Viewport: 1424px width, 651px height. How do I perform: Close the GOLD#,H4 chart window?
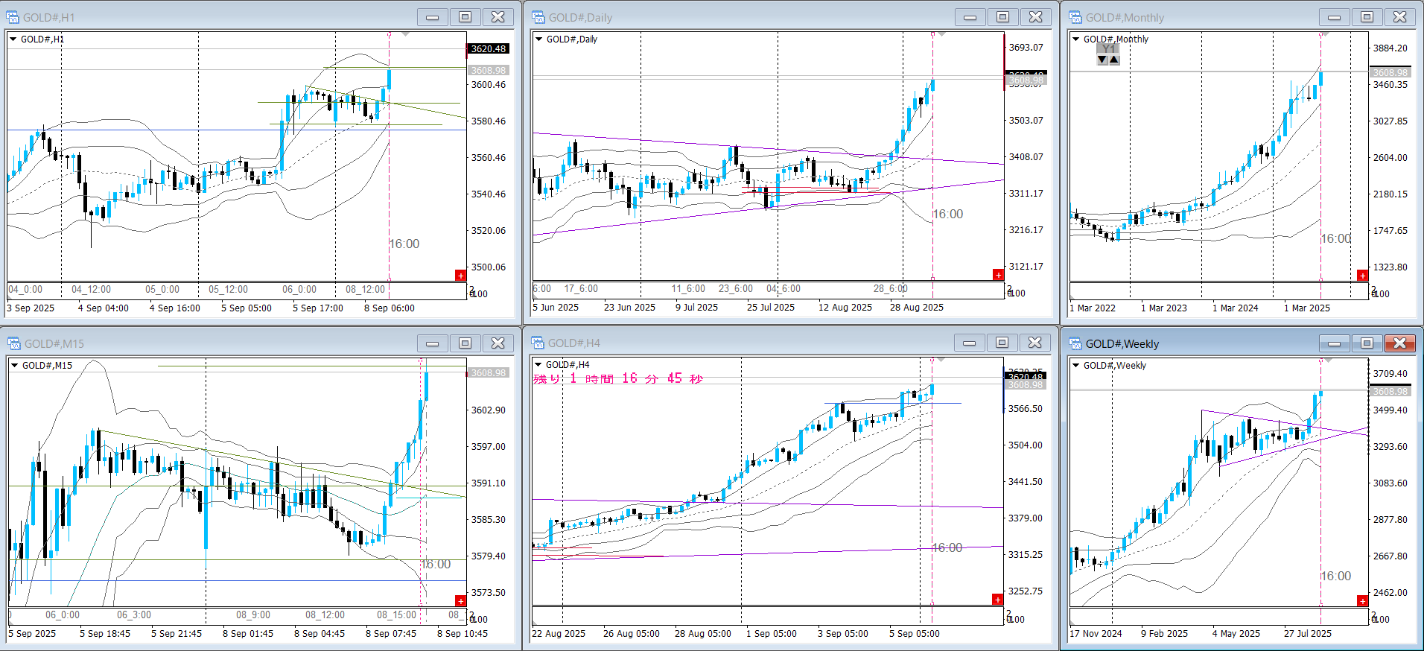point(1035,342)
